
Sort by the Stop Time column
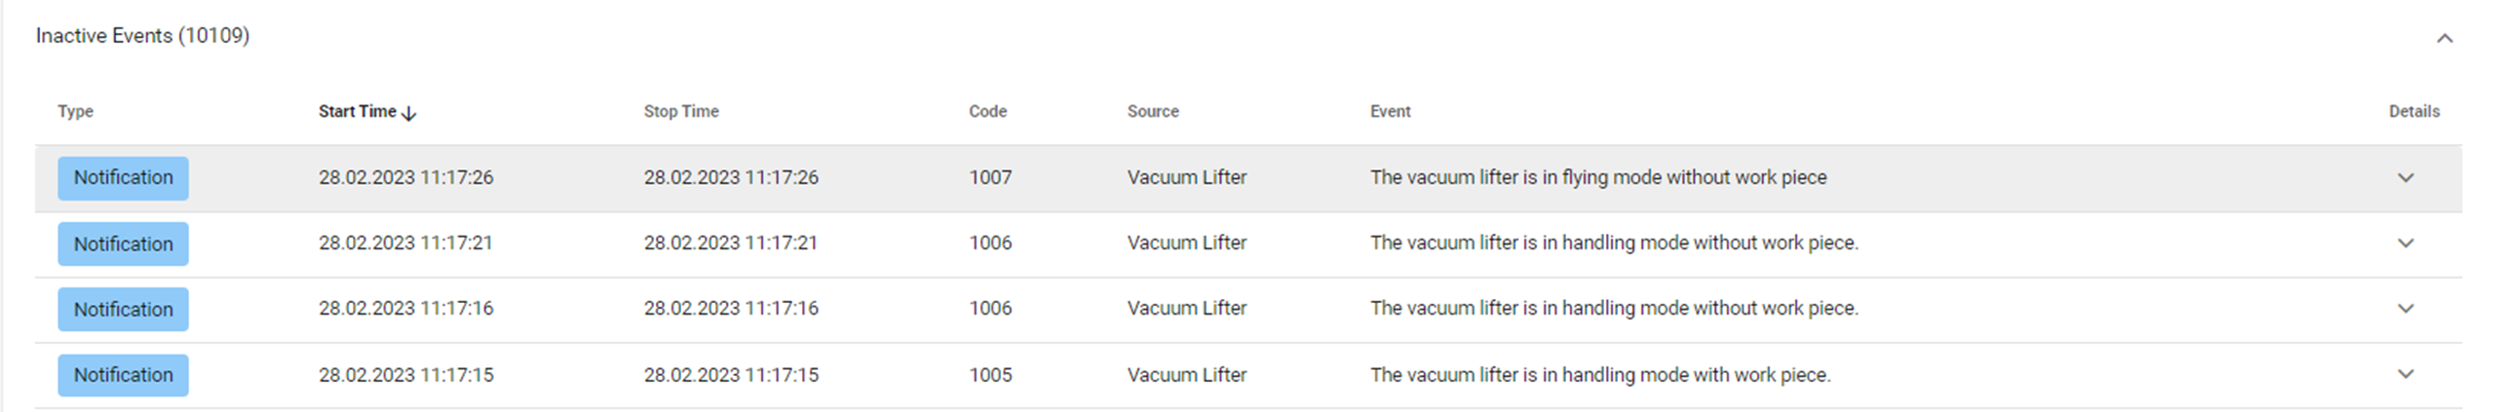pos(680,111)
